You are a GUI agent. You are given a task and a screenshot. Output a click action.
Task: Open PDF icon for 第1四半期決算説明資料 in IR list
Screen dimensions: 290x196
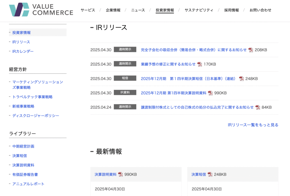click(210, 93)
